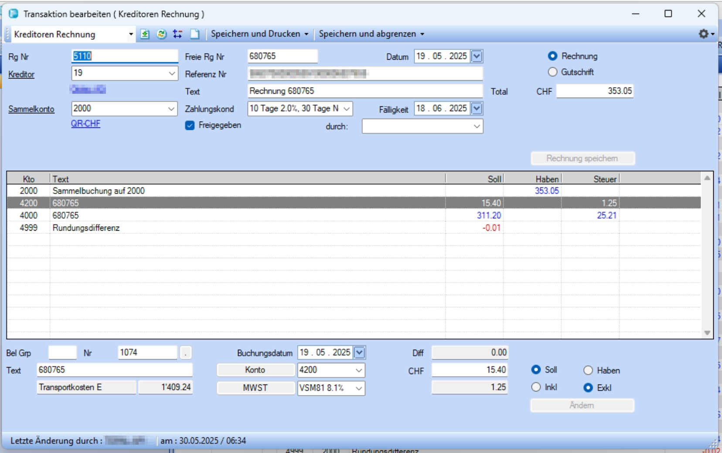This screenshot has height=453, width=722.
Task: Click the bottom Text field 680765
Action: tap(115, 370)
